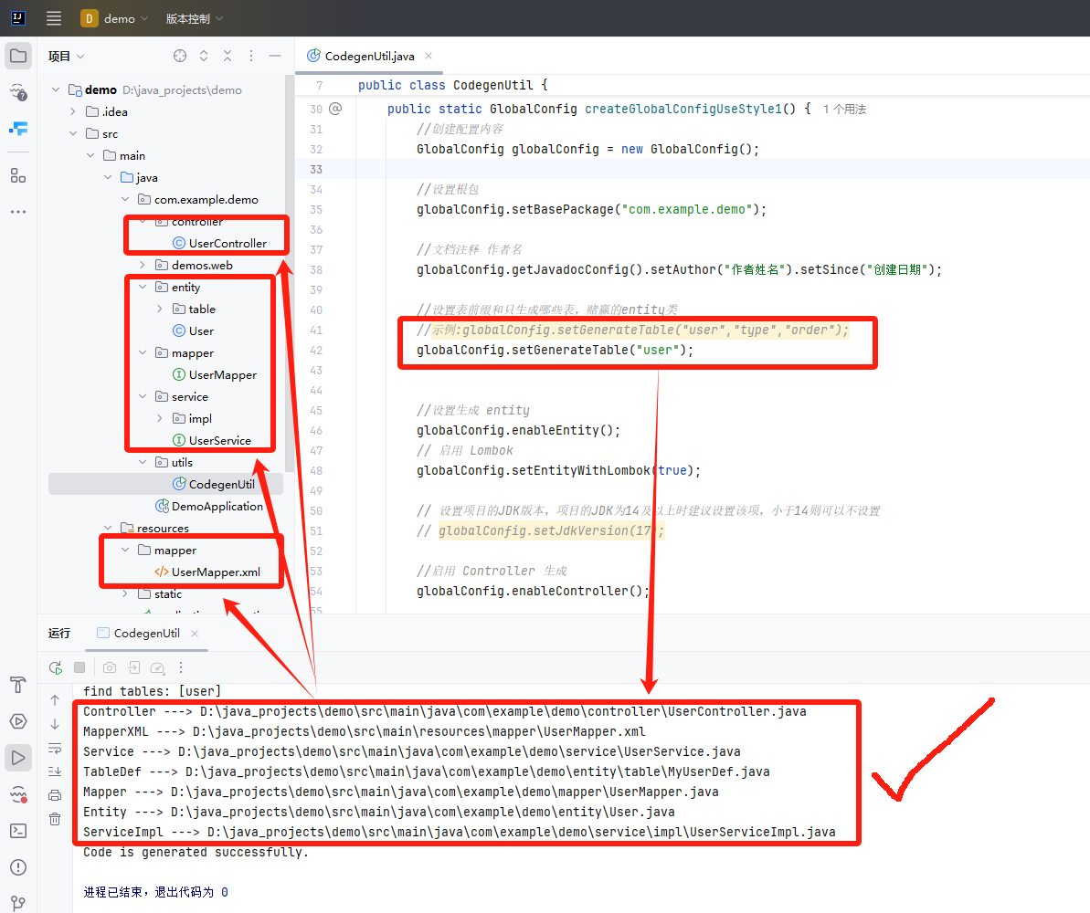Open run toolbar more options
This screenshot has height=913, width=1090.
[x=181, y=667]
